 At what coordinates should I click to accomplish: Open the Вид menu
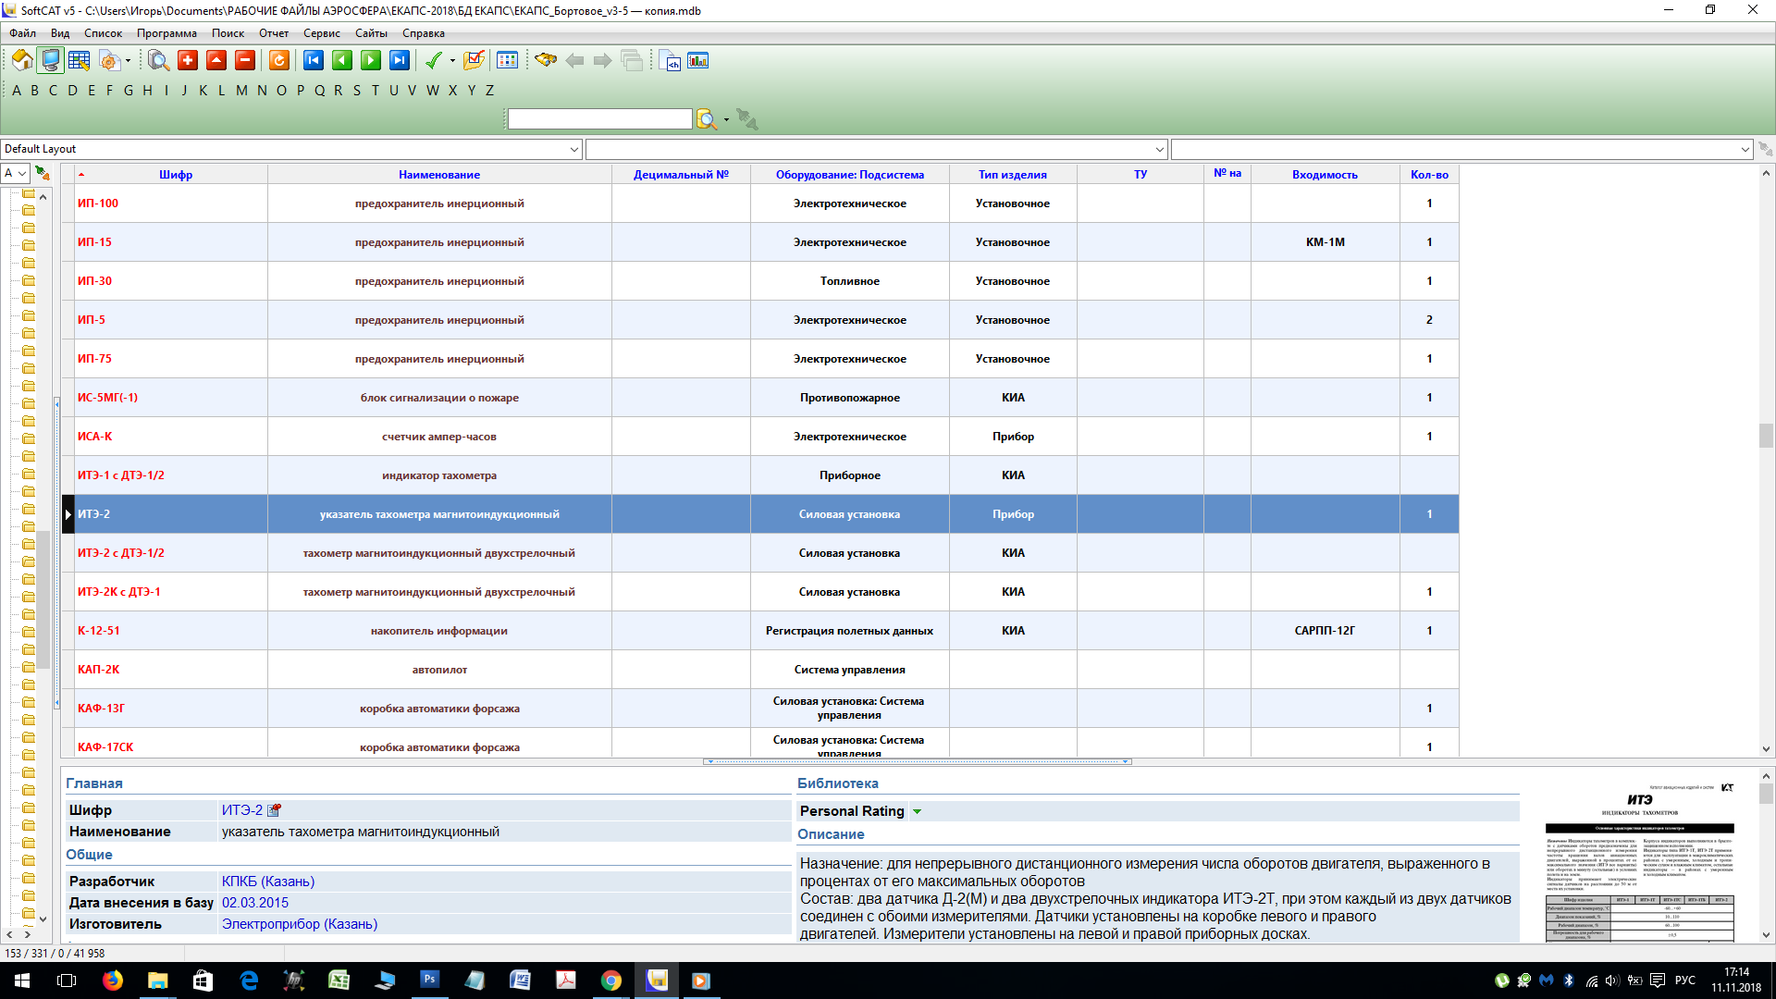[x=60, y=33]
